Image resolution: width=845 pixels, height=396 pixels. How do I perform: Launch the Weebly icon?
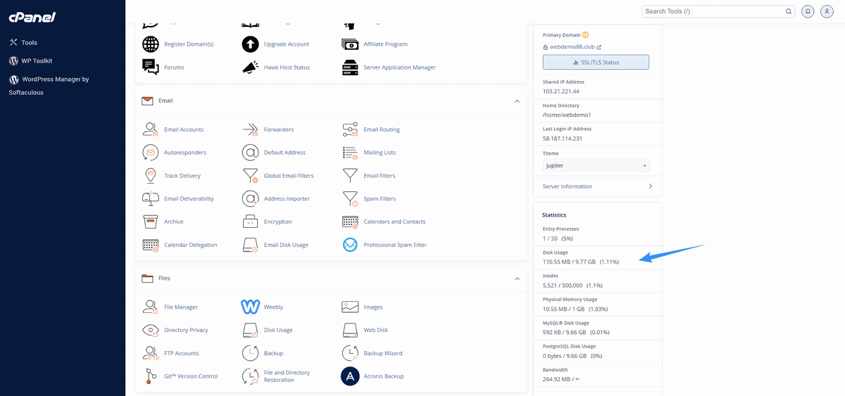250,307
